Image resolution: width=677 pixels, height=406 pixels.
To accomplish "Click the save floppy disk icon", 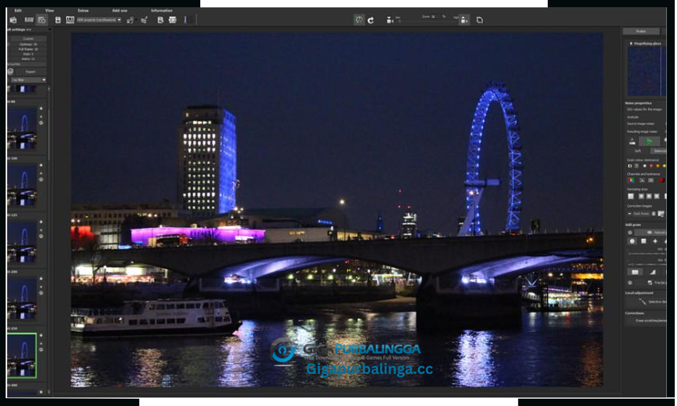I will (x=58, y=20).
